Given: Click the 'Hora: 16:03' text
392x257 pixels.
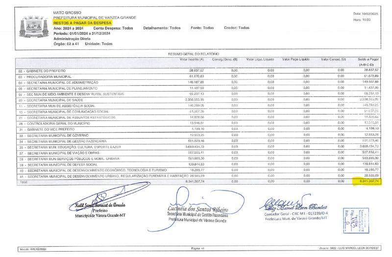Looking at the screenshot, I should point(362,20).
